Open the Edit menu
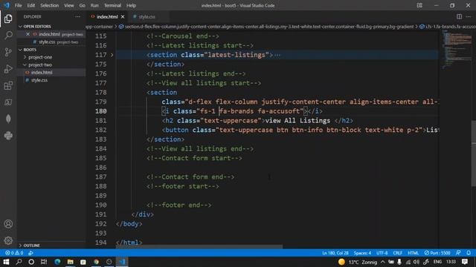 pyautogui.click(x=30, y=5)
